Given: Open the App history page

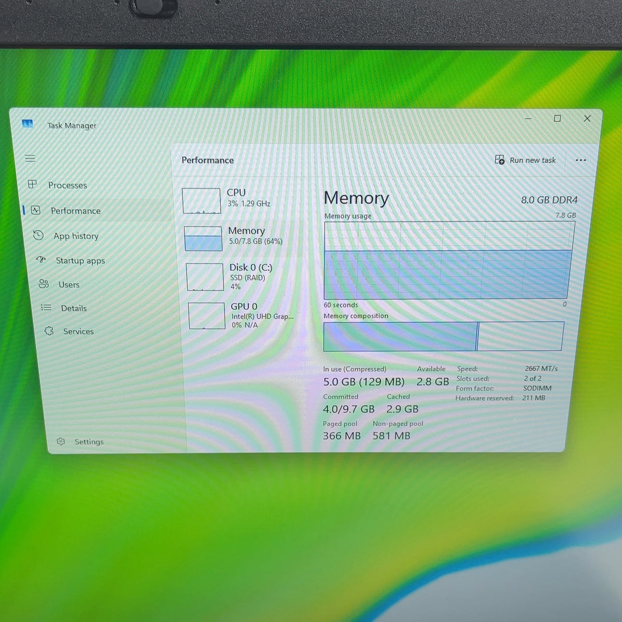Looking at the screenshot, I should click(76, 236).
